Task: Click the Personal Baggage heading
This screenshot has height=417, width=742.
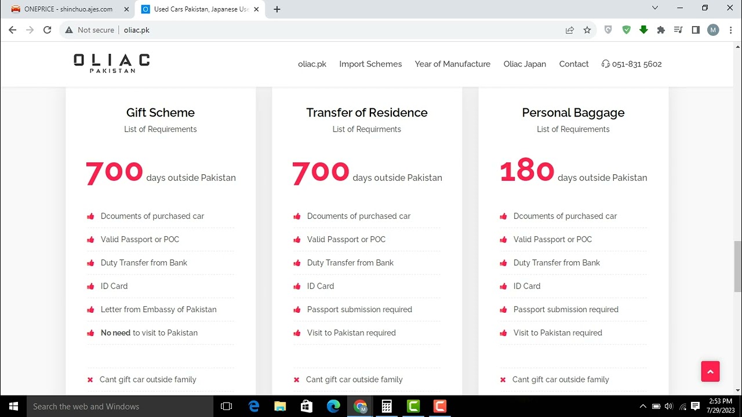Action: coord(573,113)
